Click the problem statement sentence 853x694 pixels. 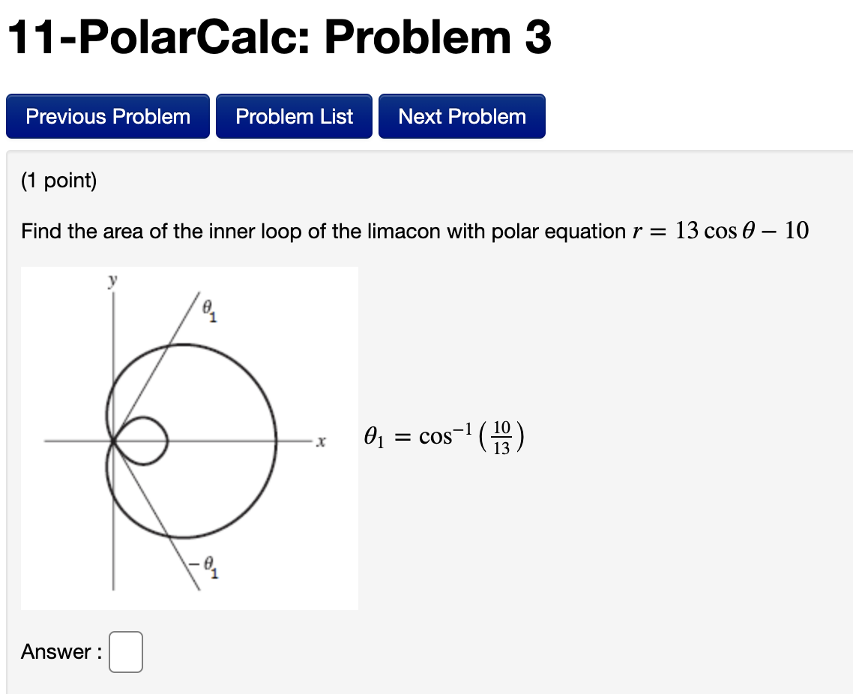(x=300, y=232)
